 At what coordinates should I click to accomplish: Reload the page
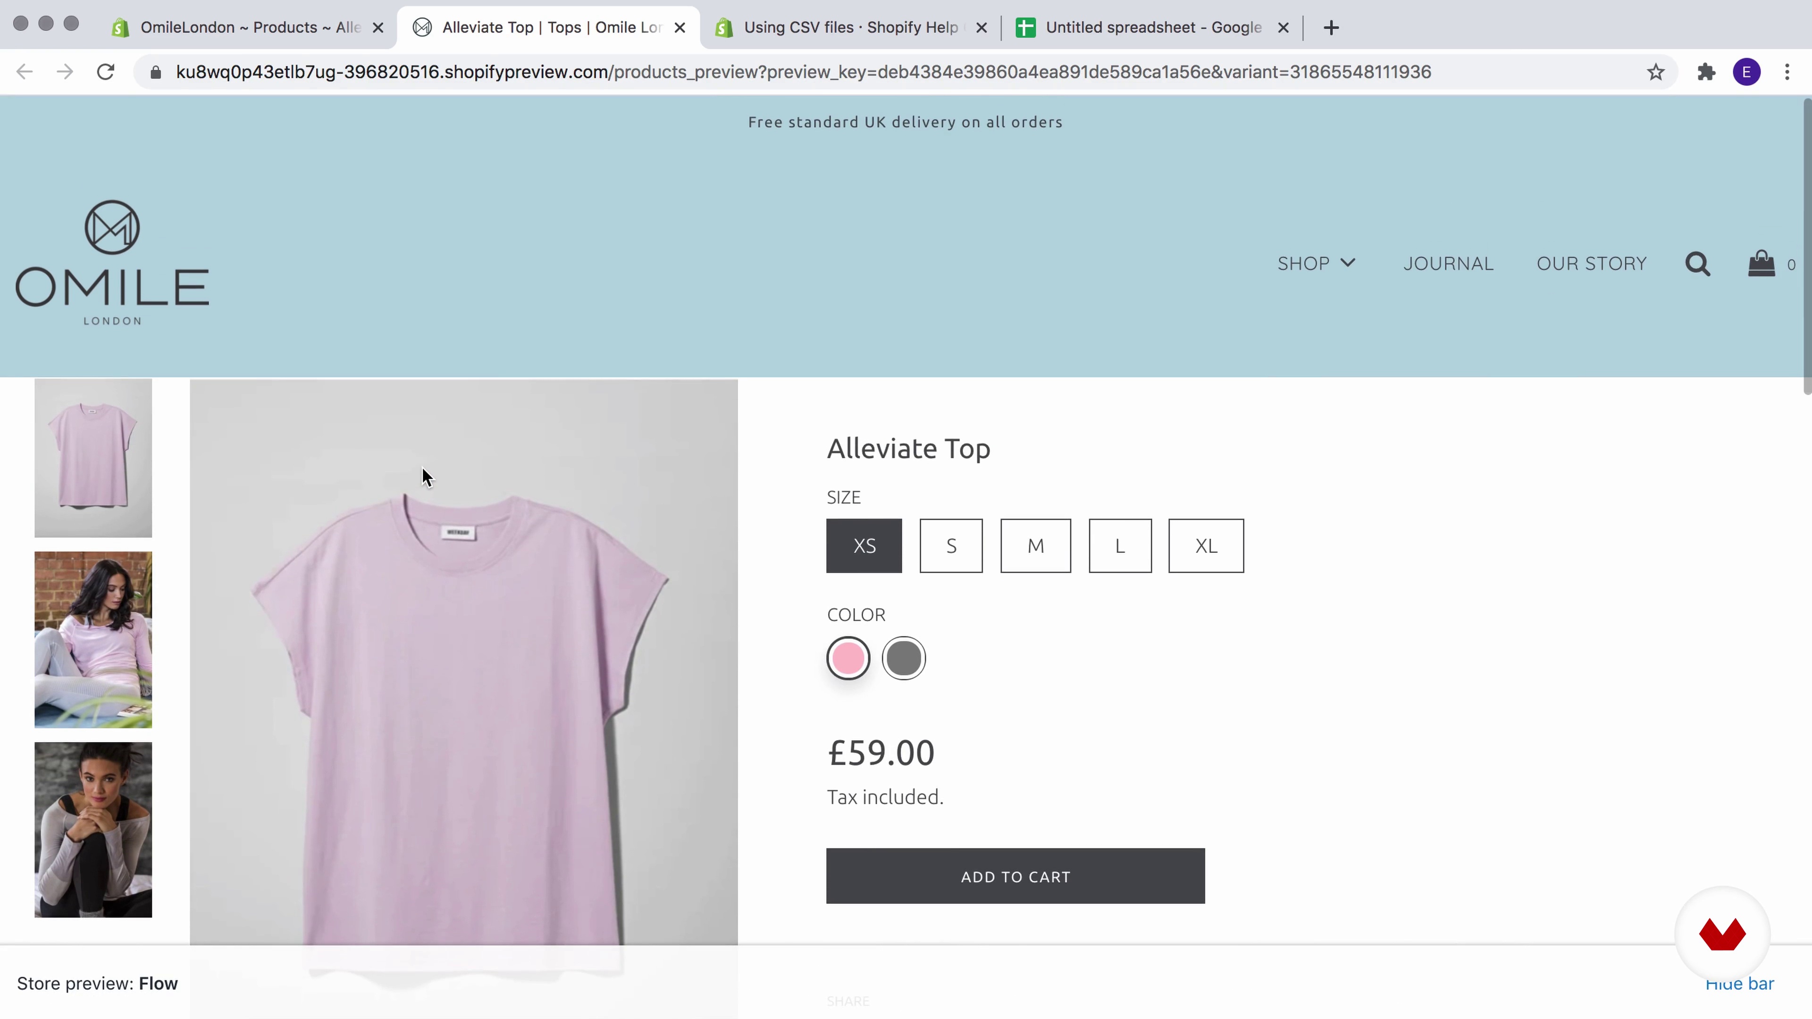106,72
